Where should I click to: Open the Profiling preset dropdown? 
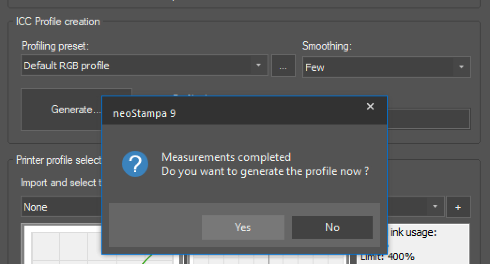(x=145, y=65)
